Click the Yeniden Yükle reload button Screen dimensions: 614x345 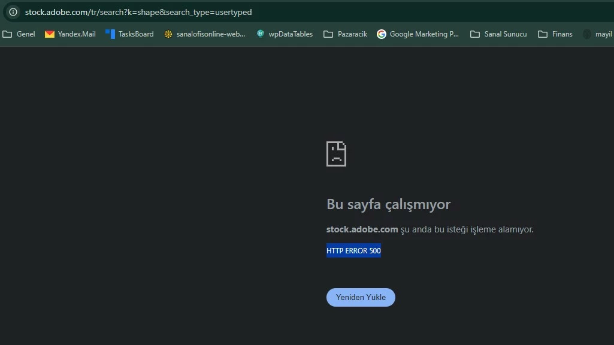pyautogui.click(x=361, y=297)
